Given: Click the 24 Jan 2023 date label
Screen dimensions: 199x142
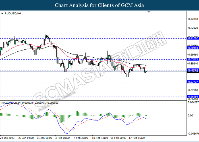Looking at the screenshot, I should click(7, 138).
